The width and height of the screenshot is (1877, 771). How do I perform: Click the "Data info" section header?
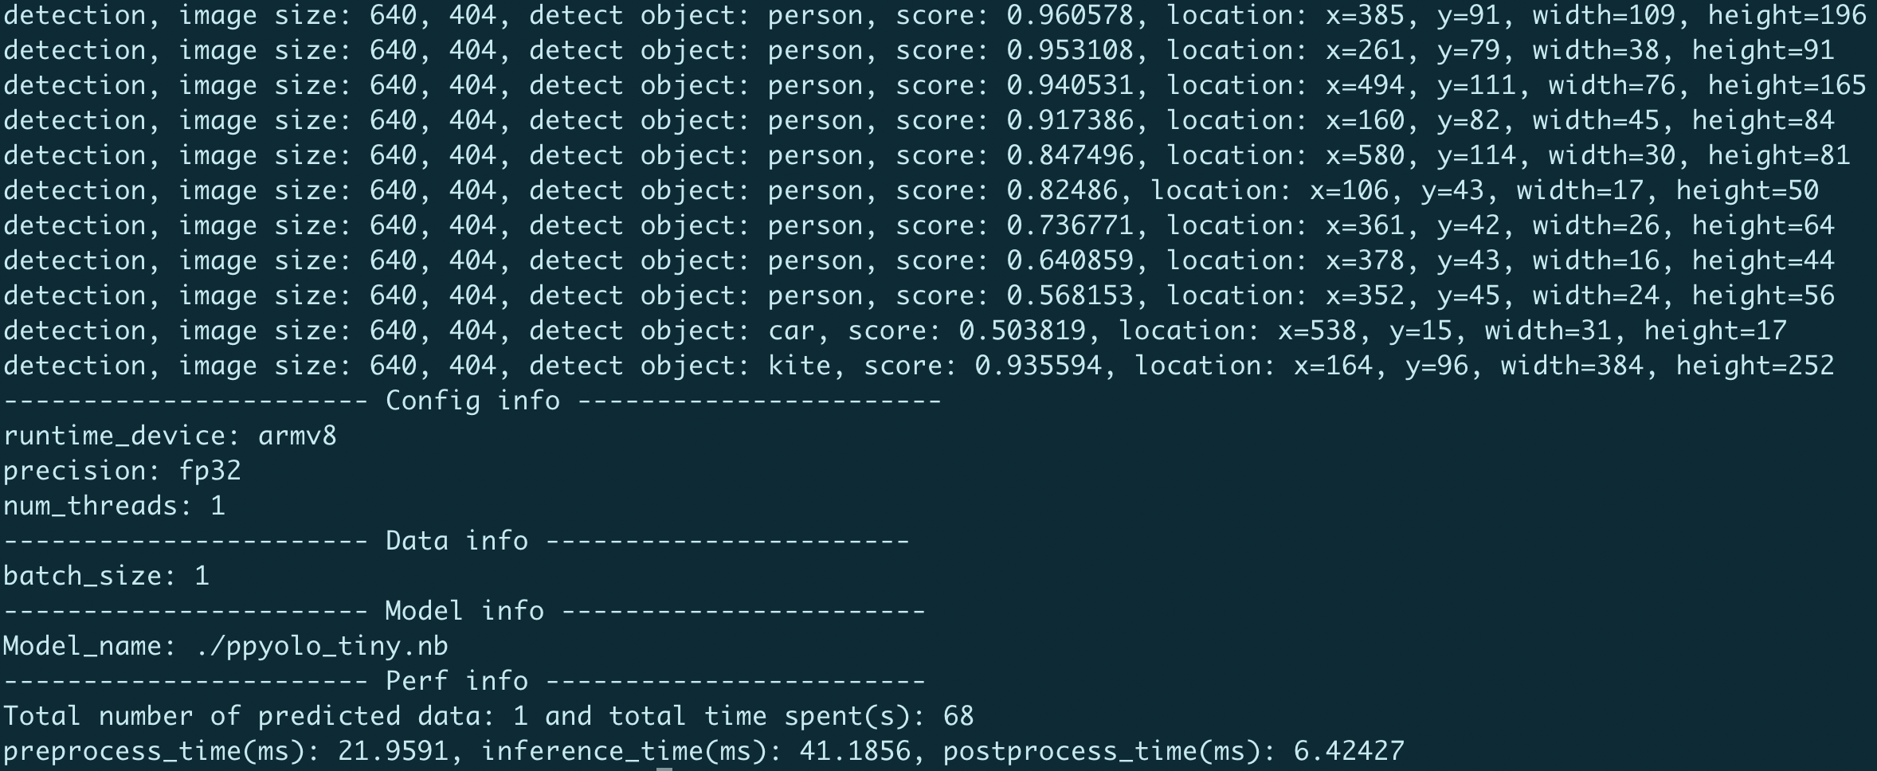(457, 542)
